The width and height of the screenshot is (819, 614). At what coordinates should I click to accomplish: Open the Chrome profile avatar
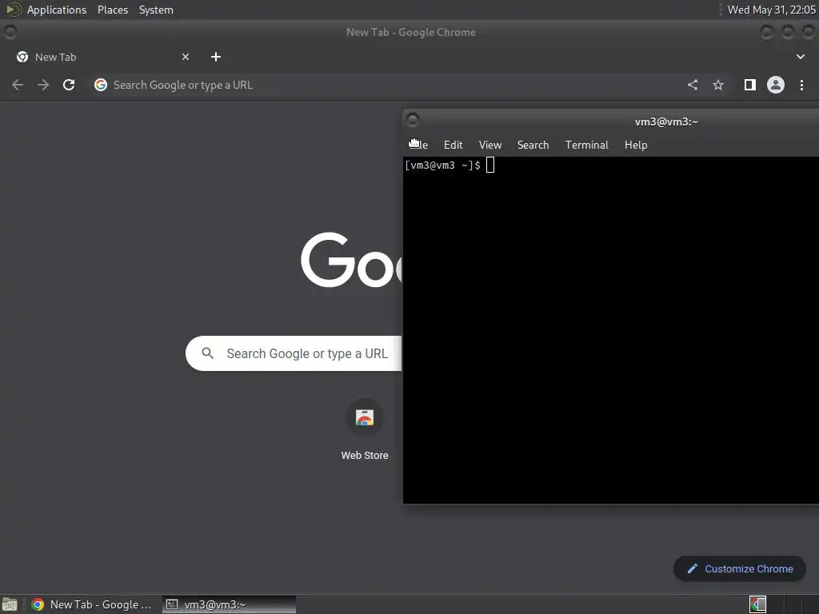776,85
